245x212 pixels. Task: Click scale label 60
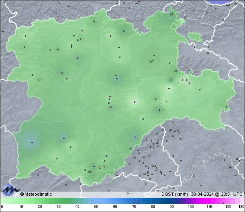pyautogui.click(x=115, y=207)
